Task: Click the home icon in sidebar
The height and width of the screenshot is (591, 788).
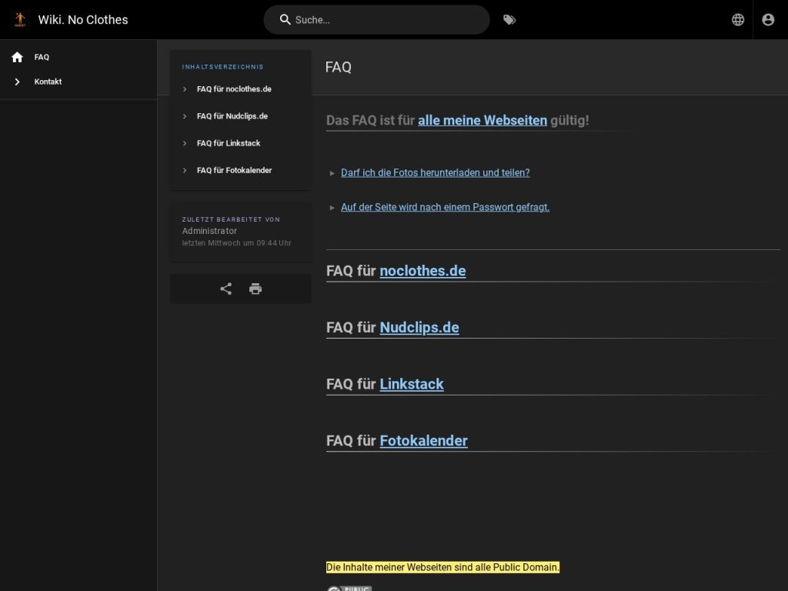Action: tap(17, 57)
